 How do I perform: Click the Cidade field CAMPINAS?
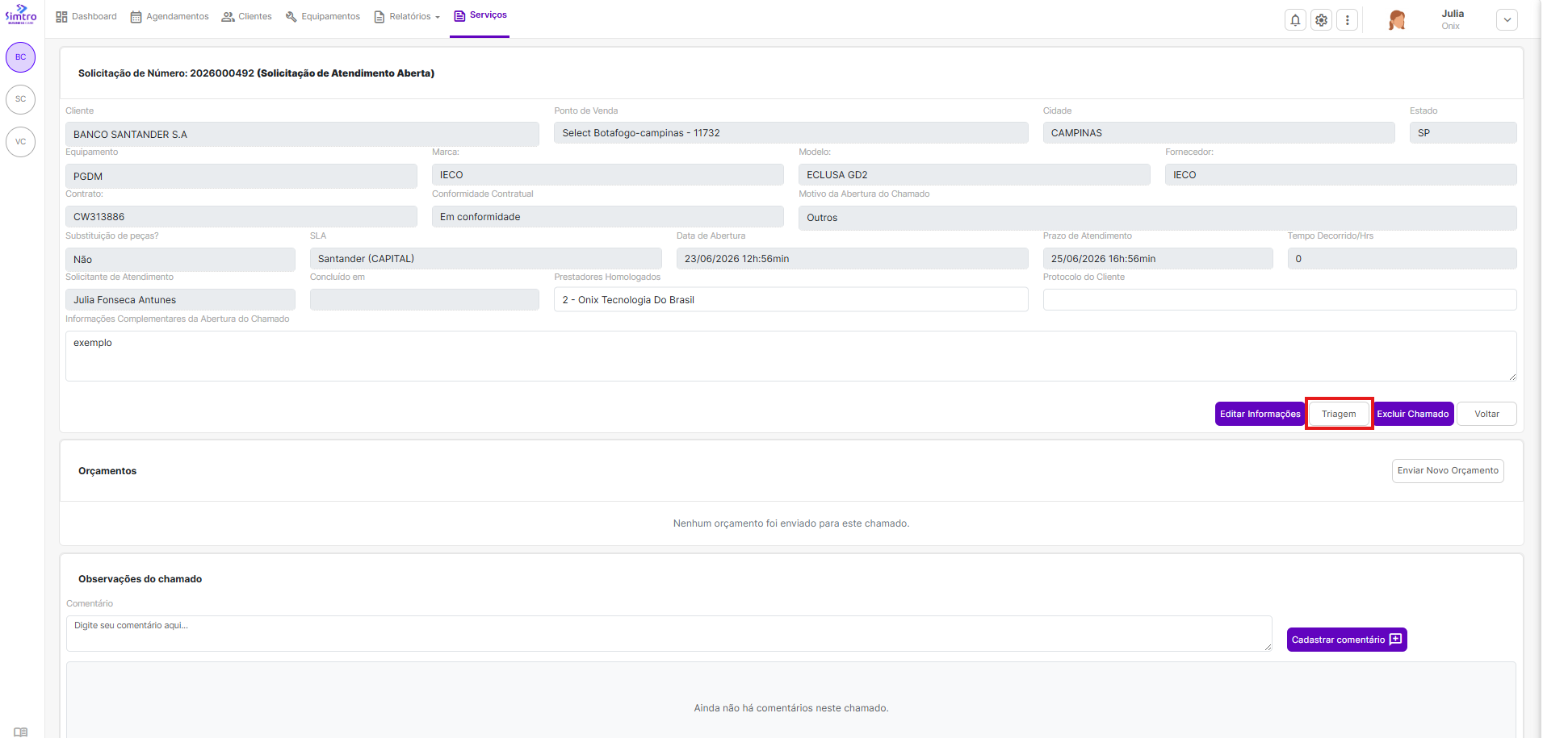1219,133
